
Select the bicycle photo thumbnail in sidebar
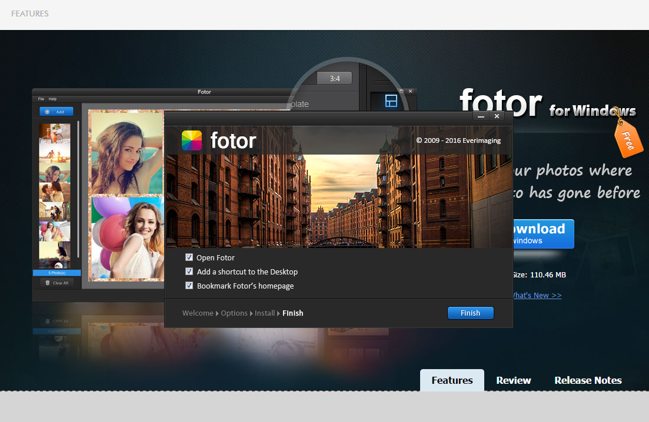pos(55,133)
